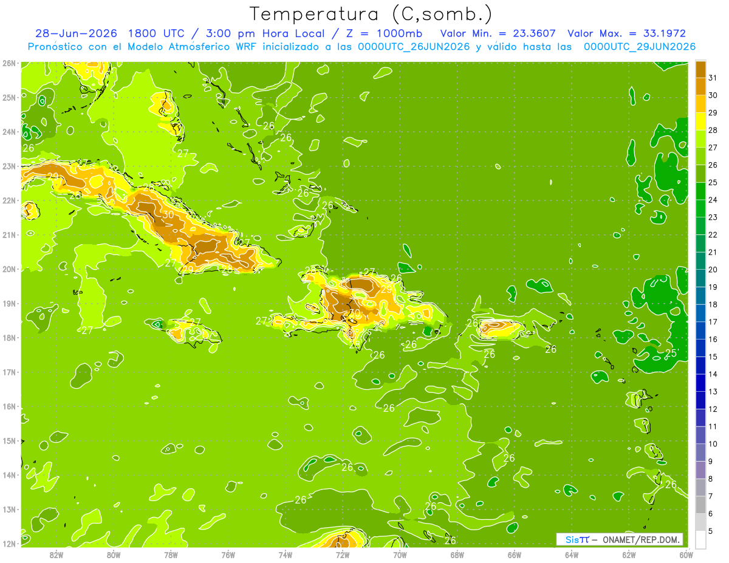Pick the white legend swatch below 6
Screen dimensions: 729x563
700,539
